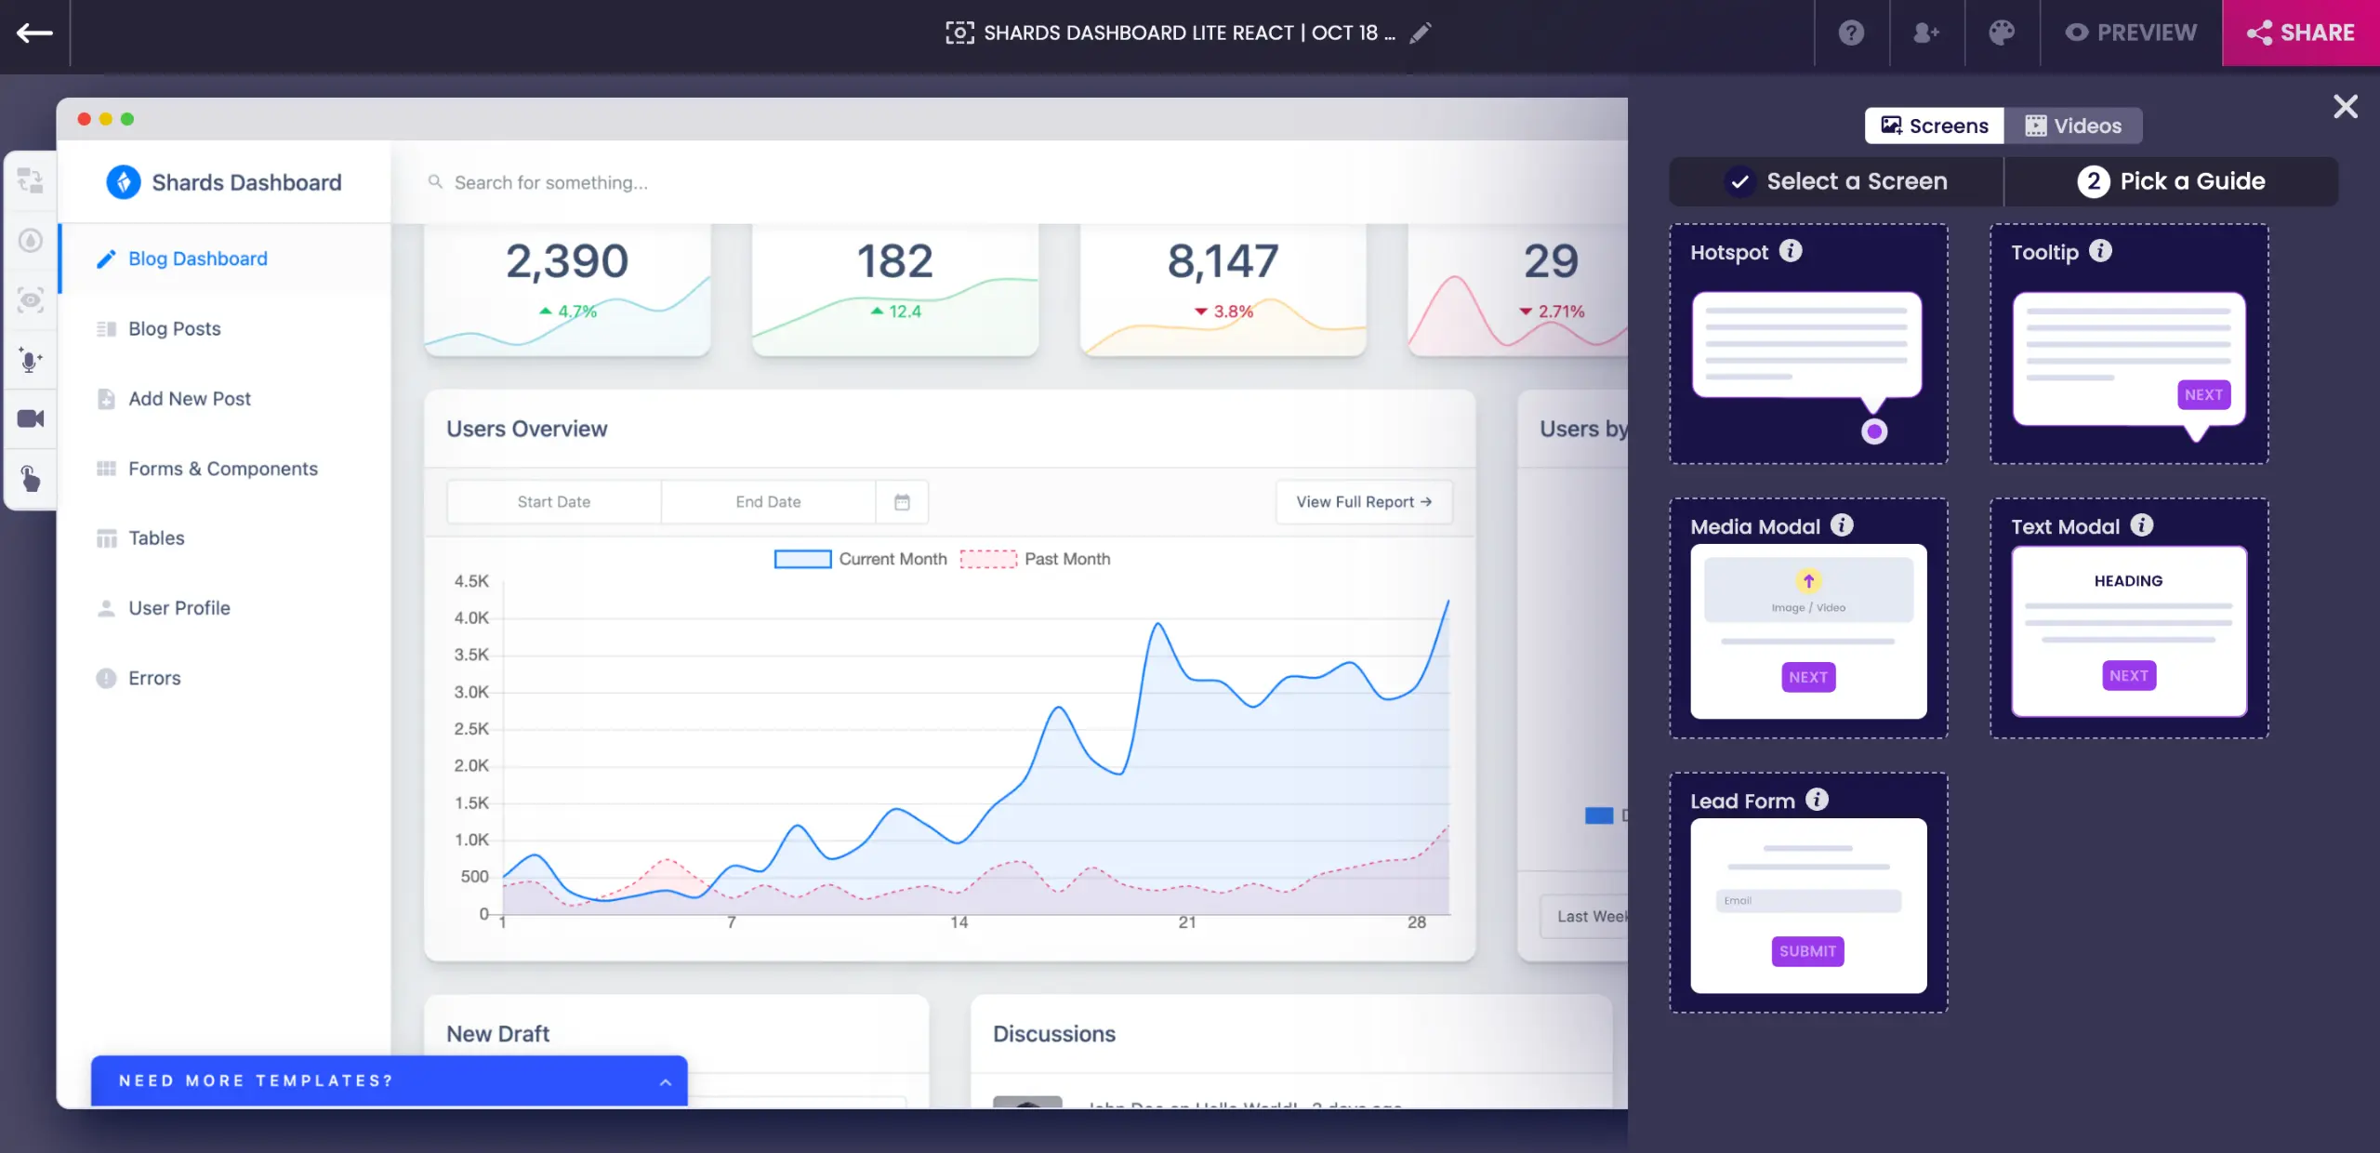Image resolution: width=2380 pixels, height=1153 pixels.
Task: Expand the Need More Templates bar
Action: (389, 1080)
